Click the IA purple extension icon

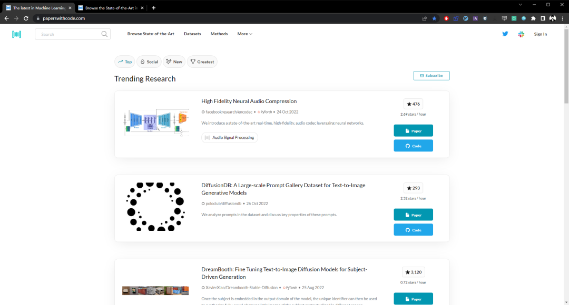tap(475, 18)
